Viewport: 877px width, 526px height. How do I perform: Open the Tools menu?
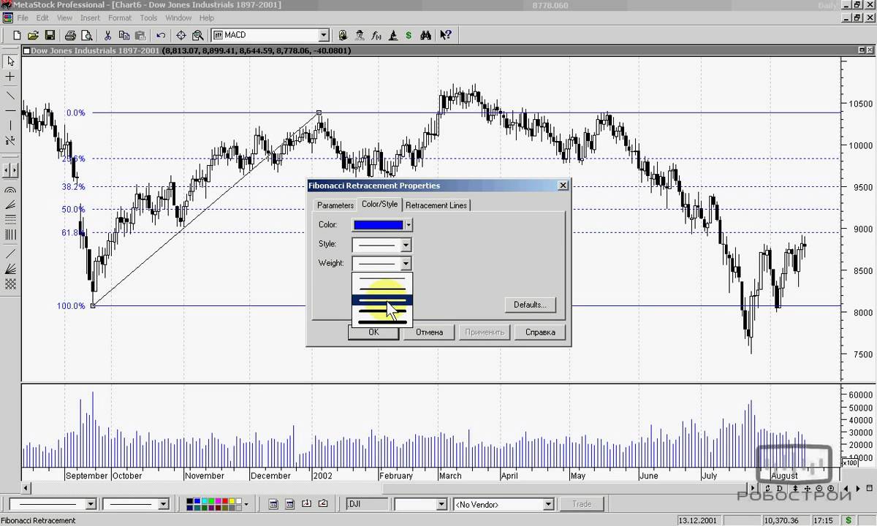pos(148,18)
